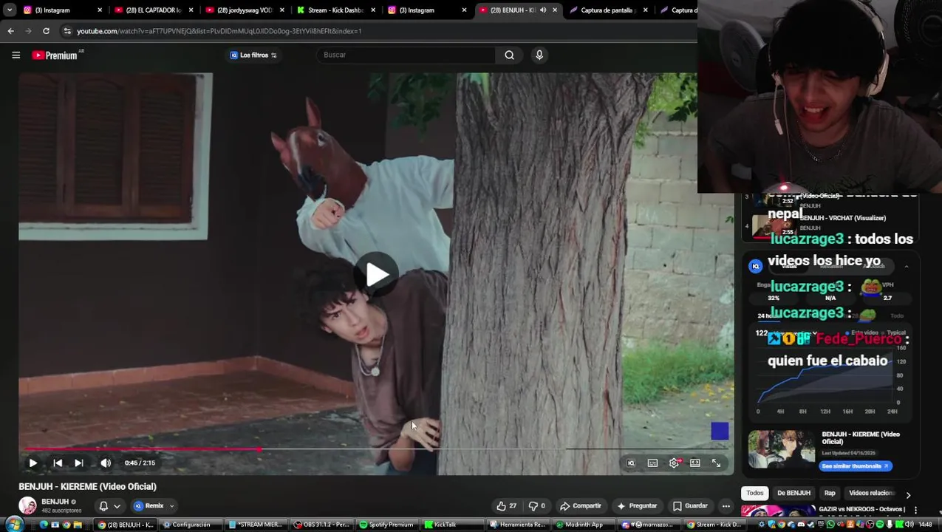942x532 pixels.
Task: Click the vidIQ icon in player controls
Action: pyautogui.click(x=631, y=463)
